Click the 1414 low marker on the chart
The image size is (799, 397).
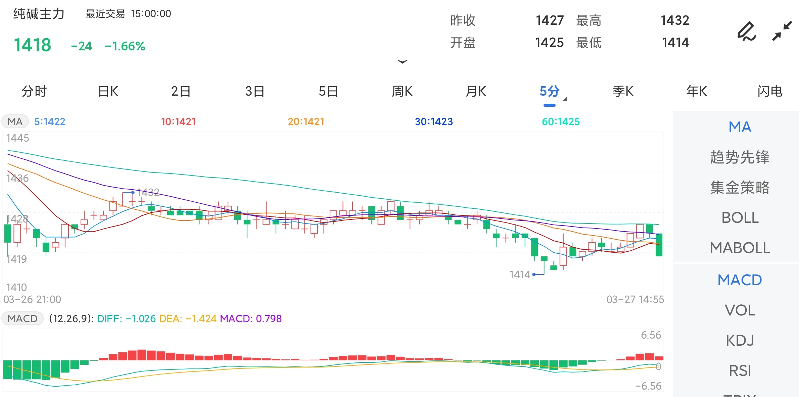[x=520, y=275]
